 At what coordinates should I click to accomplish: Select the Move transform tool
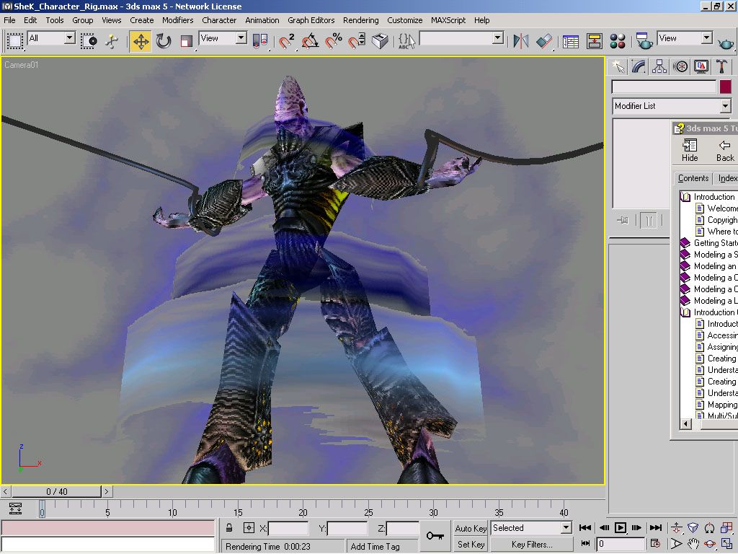141,41
